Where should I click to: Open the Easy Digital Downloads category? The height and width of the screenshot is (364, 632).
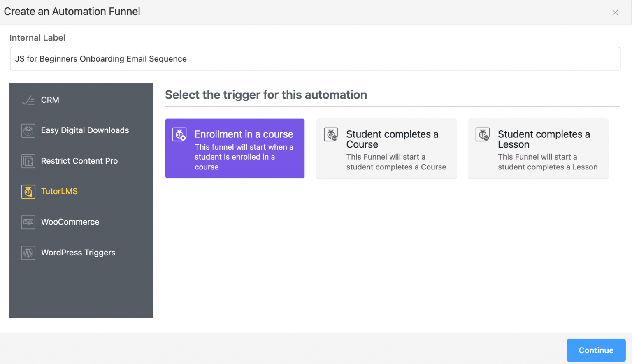85,130
